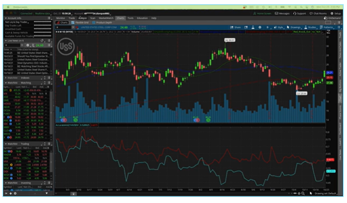
Task: Click the collapse studies button at chart bottom
Action: [x=73, y=194]
